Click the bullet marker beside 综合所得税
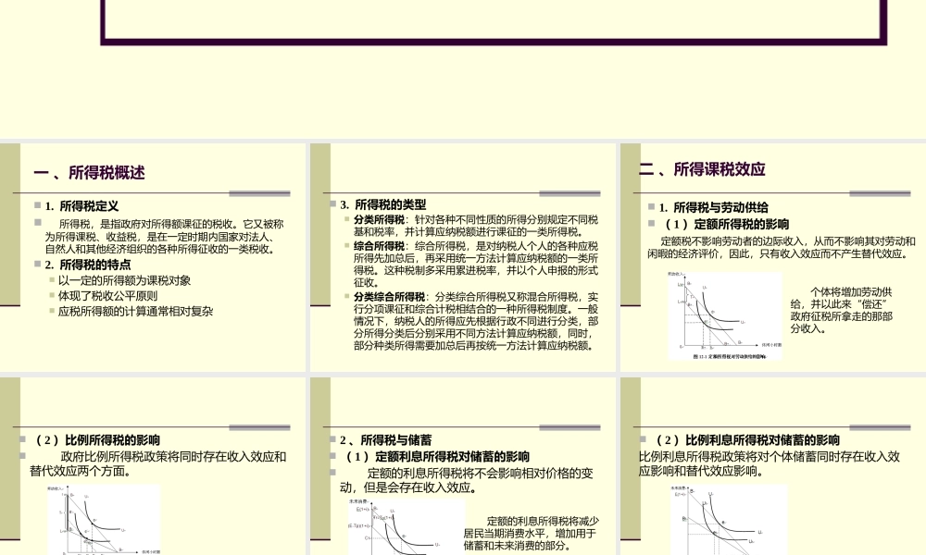The height and width of the screenshot is (555, 926). pyautogui.click(x=345, y=246)
